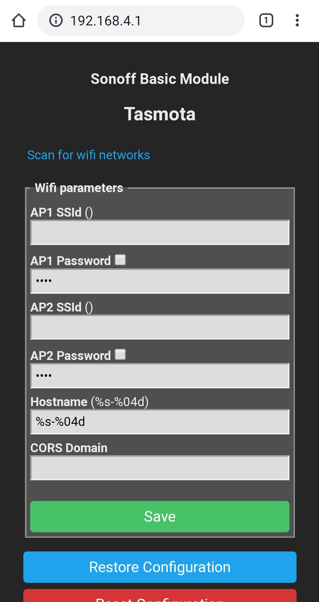The width and height of the screenshot is (319, 602).
Task: Focus the AP1 Password field
Action: [x=159, y=281]
